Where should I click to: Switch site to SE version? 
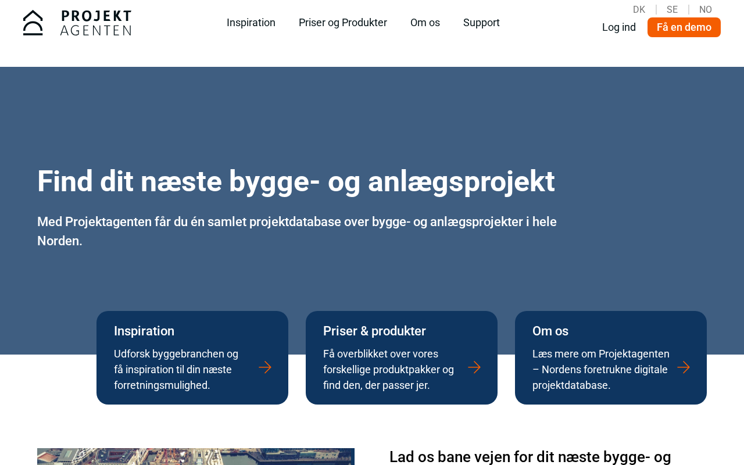click(672, 9)
